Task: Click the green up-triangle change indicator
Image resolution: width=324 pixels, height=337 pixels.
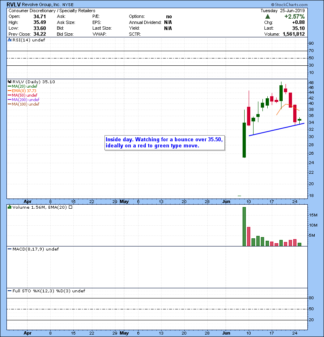Action: click(267, 17)
